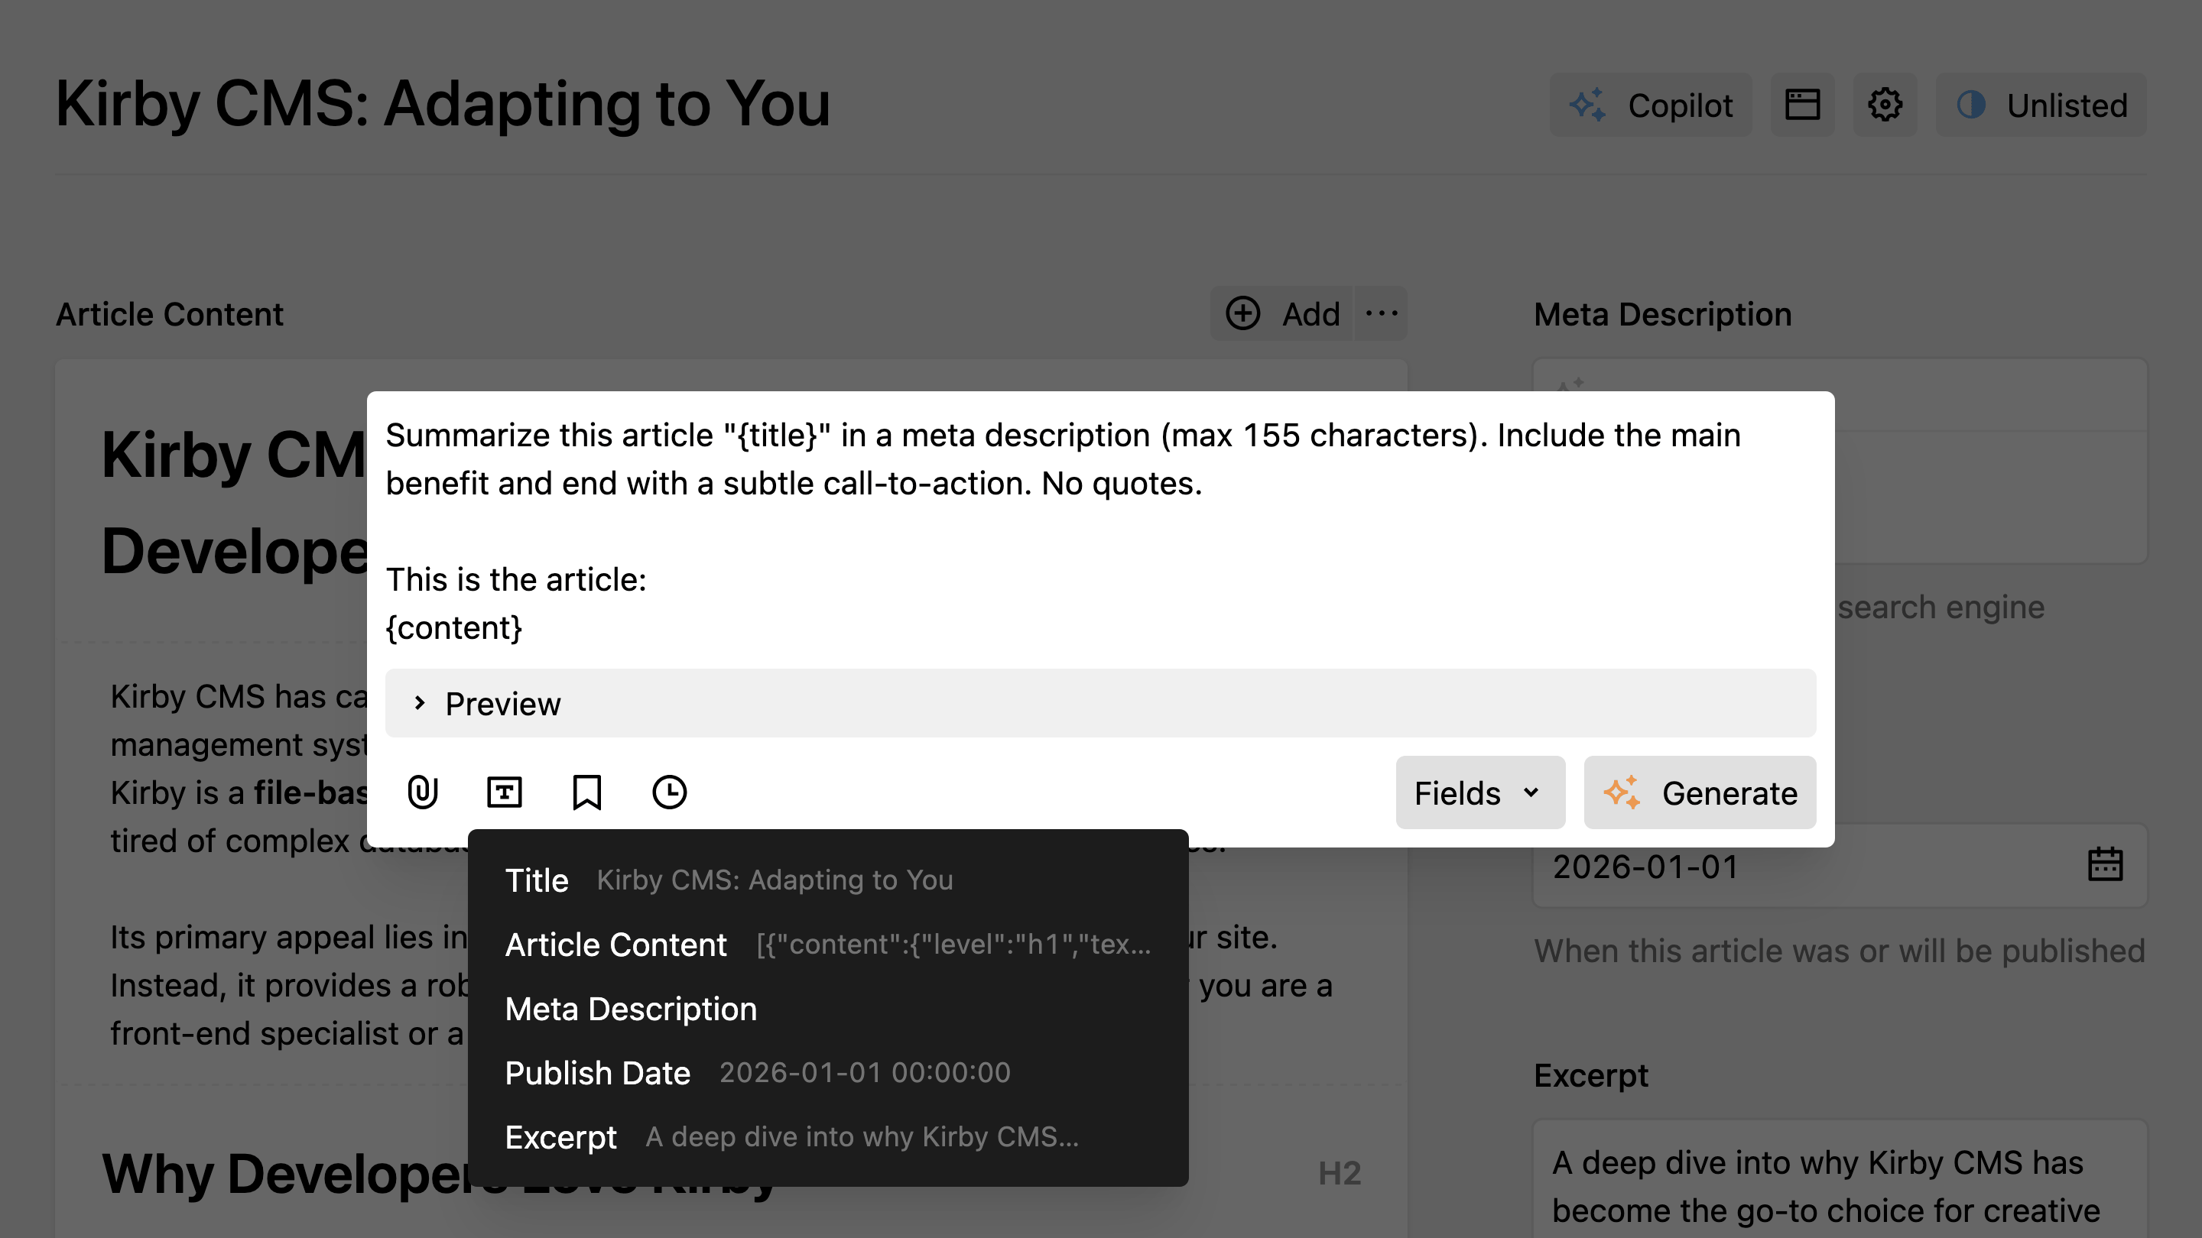2202x1238 pixels.
Task: Click inside the prompt text area
Action: (x=1094, y=530)
